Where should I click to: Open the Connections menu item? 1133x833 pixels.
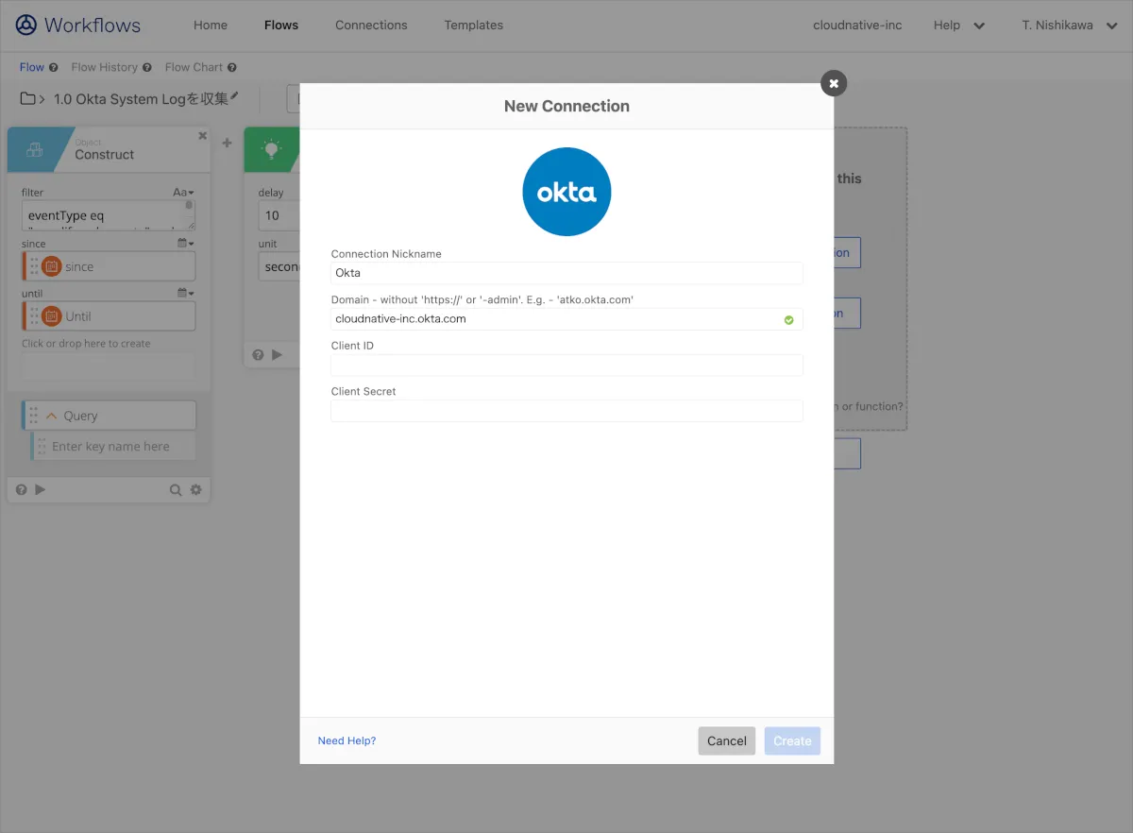coord(371,25)
